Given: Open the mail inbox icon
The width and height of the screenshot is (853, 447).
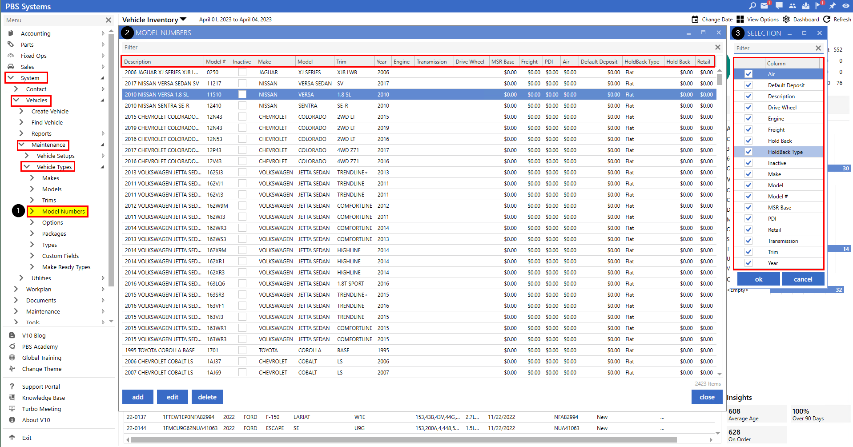Looking at the screenshot, I should pos(764,6).
